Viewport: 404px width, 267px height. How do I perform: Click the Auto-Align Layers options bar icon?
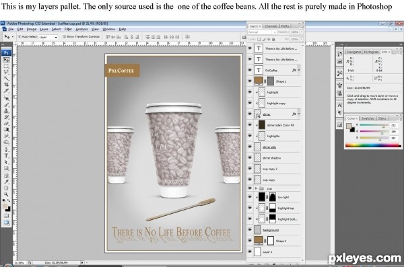(188, 37)
